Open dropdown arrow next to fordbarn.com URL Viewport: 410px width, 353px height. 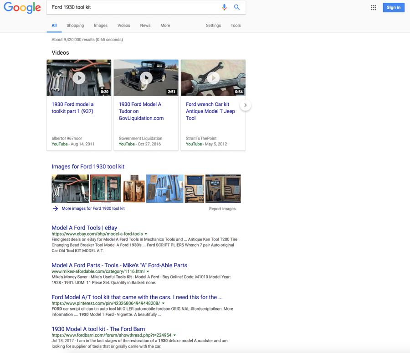(x=174, y=335)
